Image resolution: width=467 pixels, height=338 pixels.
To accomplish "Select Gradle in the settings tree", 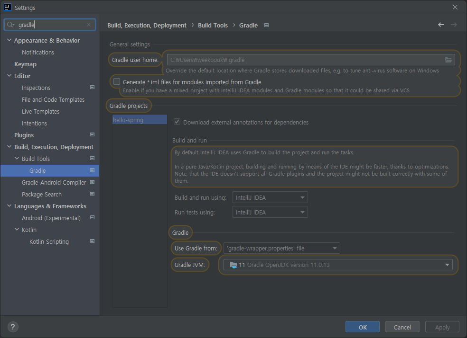I will point(50,171).
